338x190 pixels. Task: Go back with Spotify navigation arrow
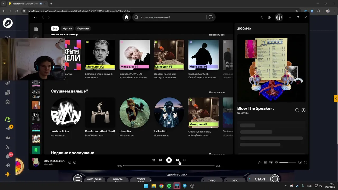pyautogui.click(x=43, y=17)
